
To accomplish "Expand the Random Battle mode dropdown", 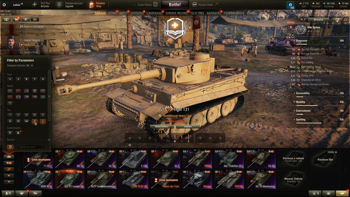I will [215, 5].
